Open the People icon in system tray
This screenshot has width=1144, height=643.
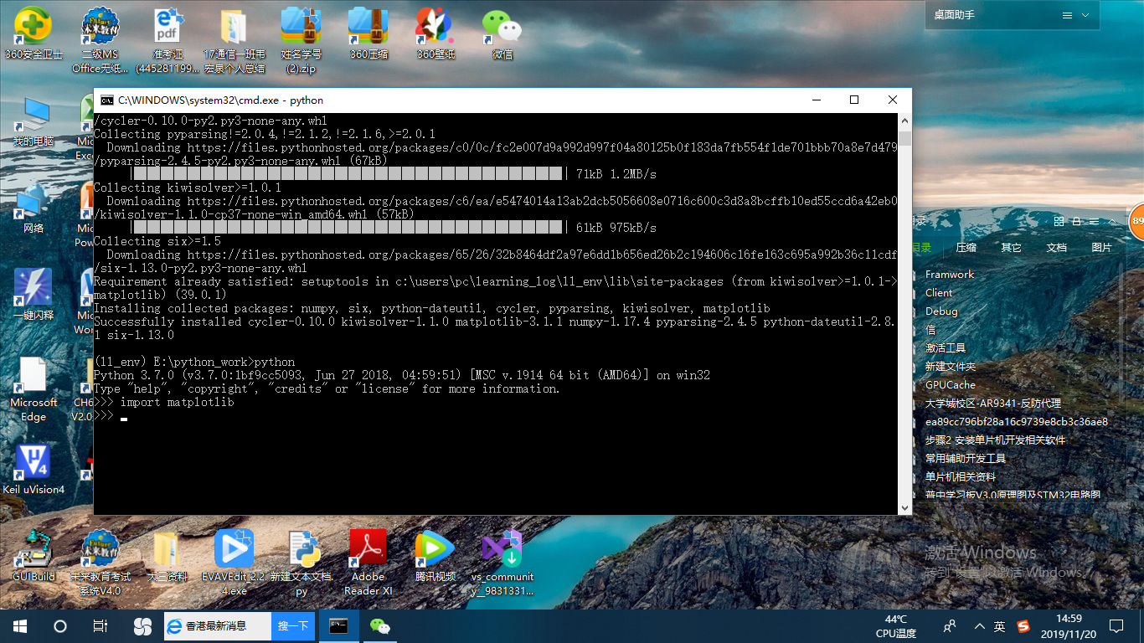950,626
